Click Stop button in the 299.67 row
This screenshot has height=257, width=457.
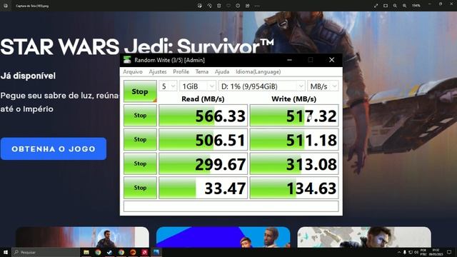[x=140, y=163]
